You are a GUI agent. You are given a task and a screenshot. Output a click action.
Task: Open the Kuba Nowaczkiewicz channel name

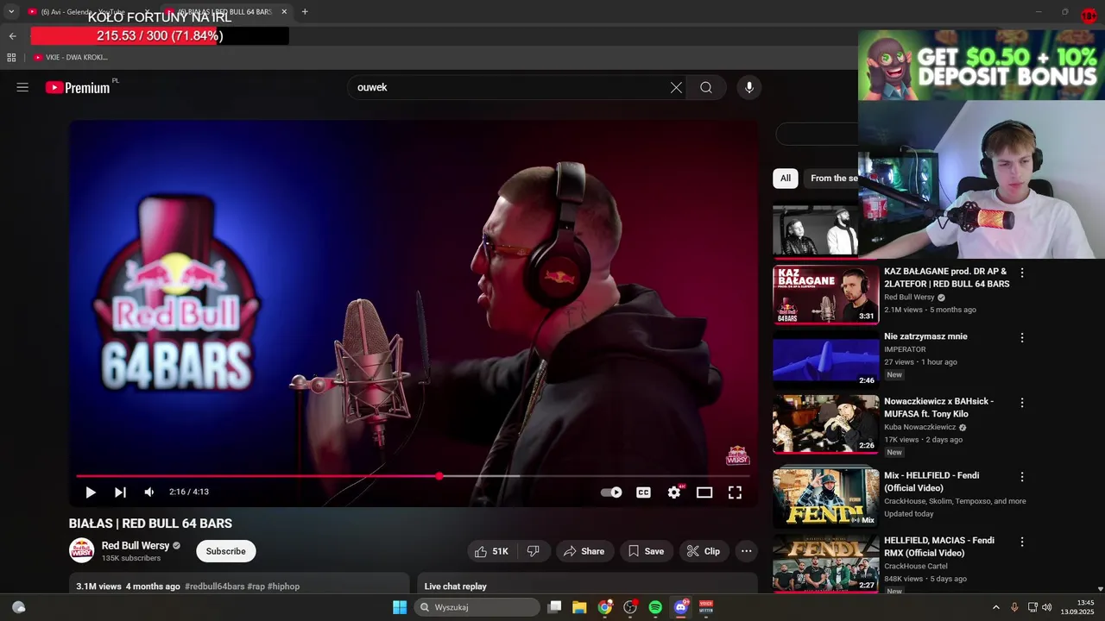(920, 427)
